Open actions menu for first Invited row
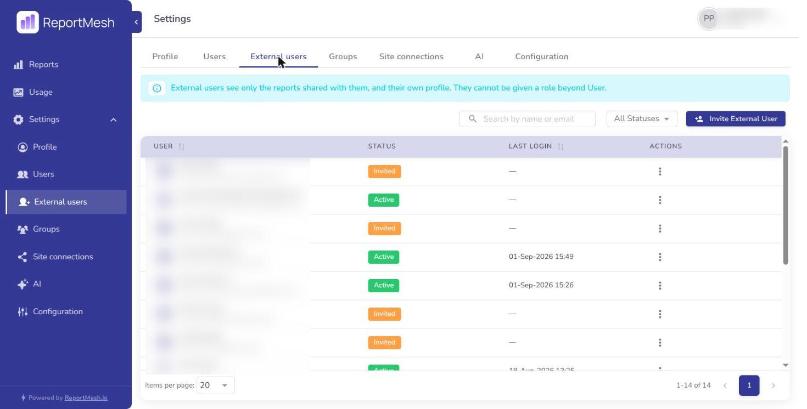The width and height of the screenshot is (807, 409). [x=660, y=172]
